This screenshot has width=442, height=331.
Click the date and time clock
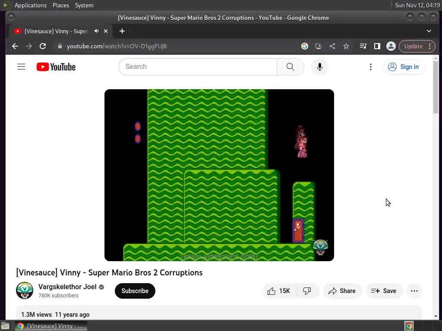pyautogui.click(x=417, y=5)
